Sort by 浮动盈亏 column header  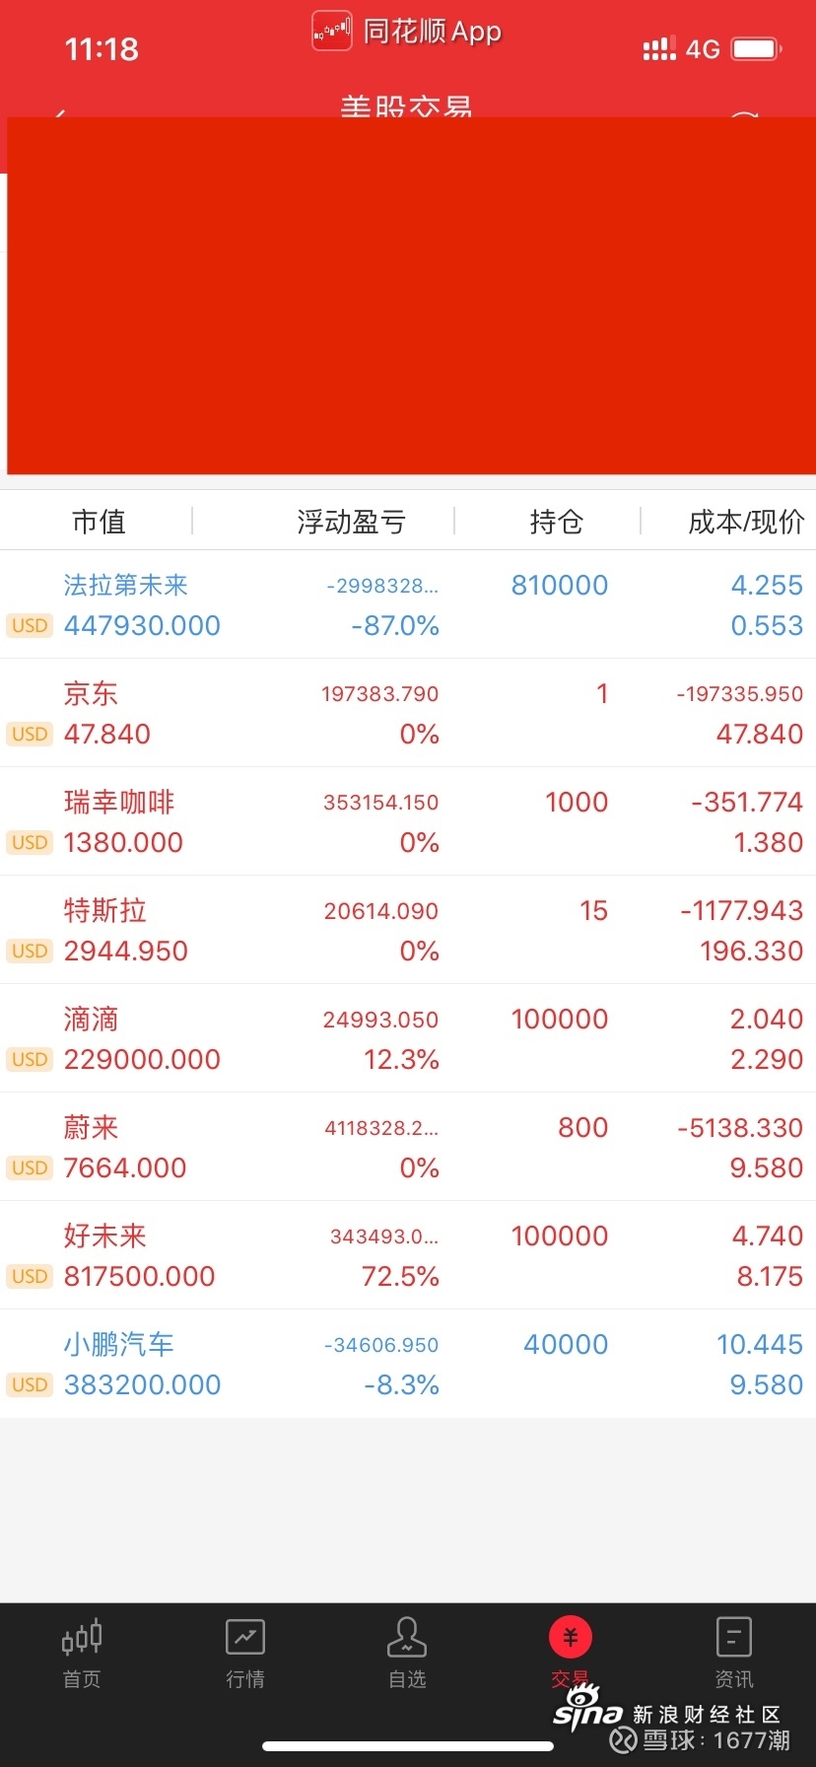[351, 522]
